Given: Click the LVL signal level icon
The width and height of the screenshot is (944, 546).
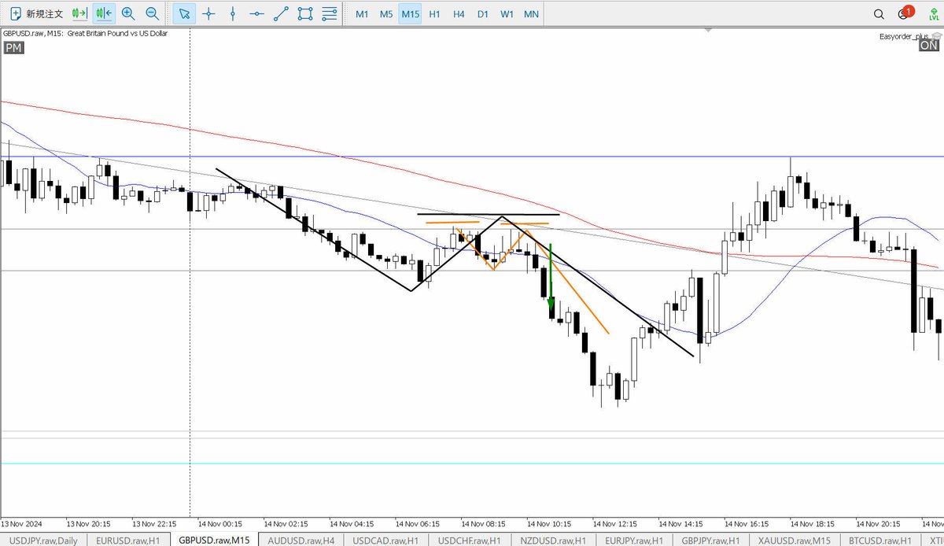Looking at the screenshot, I should [x=933, y=14].
